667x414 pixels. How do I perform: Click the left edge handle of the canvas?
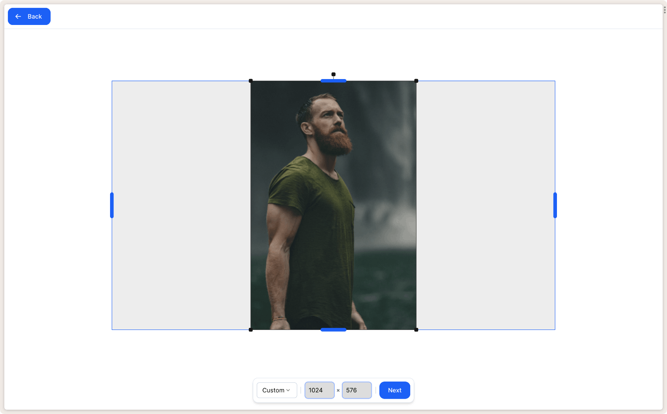coord(112,205)
